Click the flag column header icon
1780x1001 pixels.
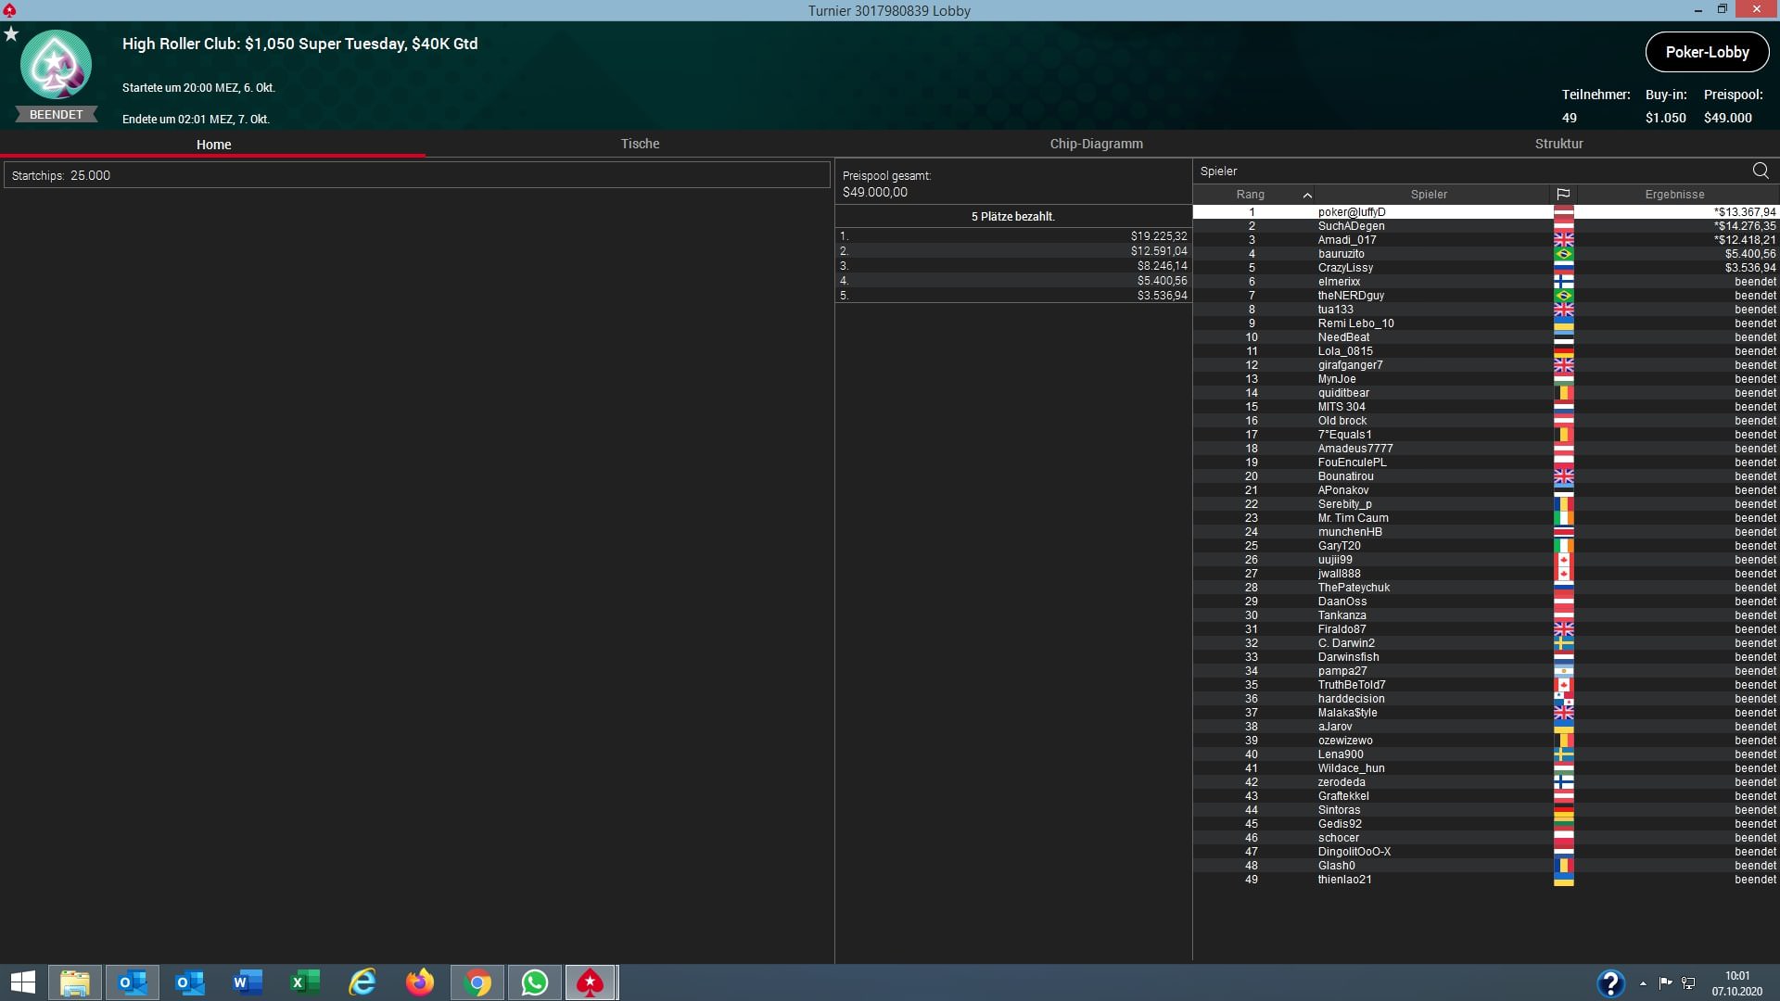coord(1563,195)
